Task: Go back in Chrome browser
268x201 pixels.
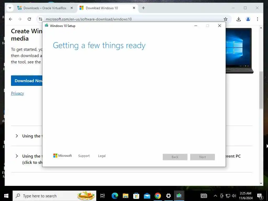Action: pyautogui.click(x=10, y=19)
